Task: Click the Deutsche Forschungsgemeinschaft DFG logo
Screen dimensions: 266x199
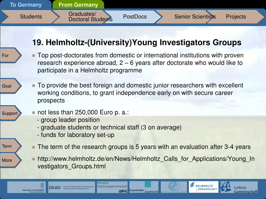Action: (x=112, y=187)
